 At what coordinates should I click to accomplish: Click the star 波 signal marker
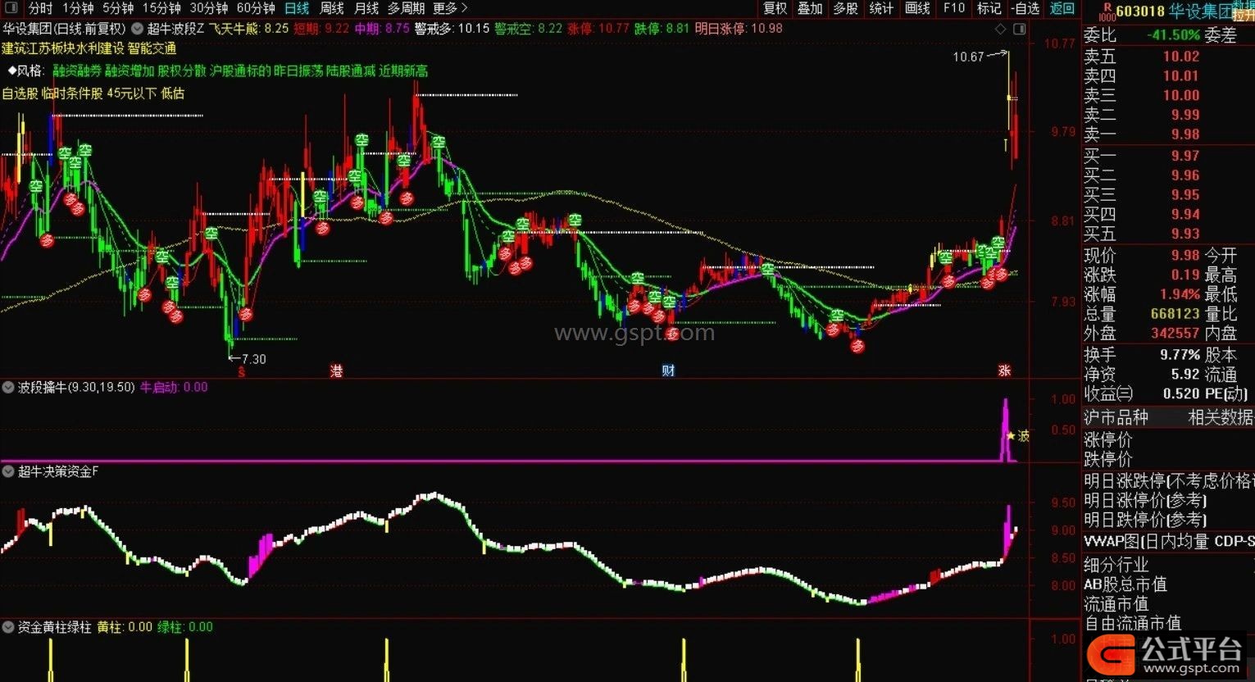tap(1017, 436)
